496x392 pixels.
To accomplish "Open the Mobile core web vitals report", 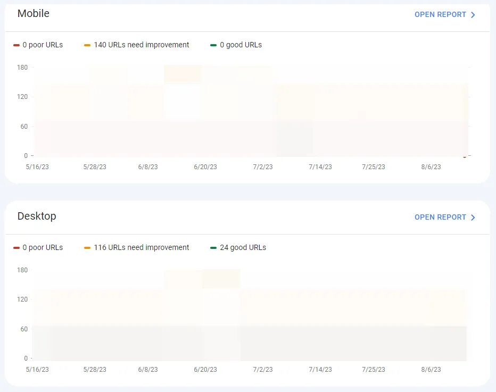I will (440, 14).
